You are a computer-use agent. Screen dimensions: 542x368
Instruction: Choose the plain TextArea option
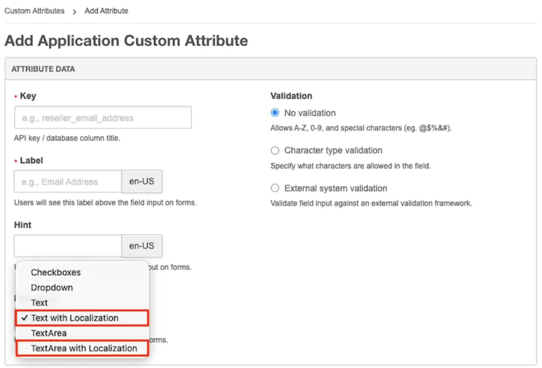pyautogui.click(x=48, y=333)
